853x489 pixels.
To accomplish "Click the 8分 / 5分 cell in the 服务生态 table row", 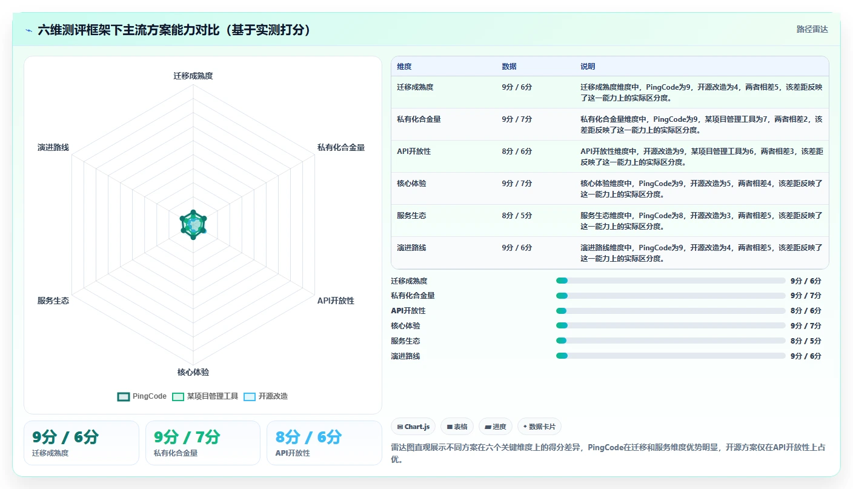I will (517, 216).
